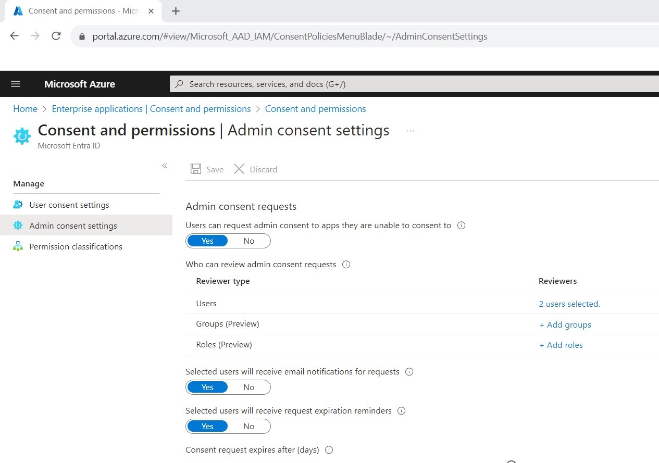
Task: Click the Admin consent requests heading
Action: point(241,206)
